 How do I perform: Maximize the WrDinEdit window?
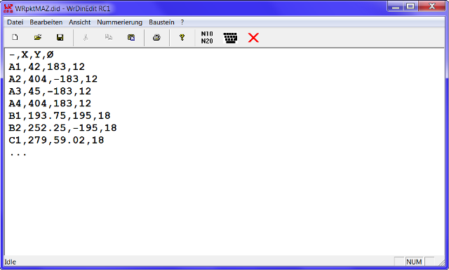(410, 6)
